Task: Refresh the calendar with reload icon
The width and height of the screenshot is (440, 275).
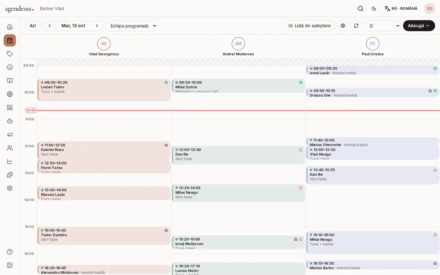Action: [356, 25]
